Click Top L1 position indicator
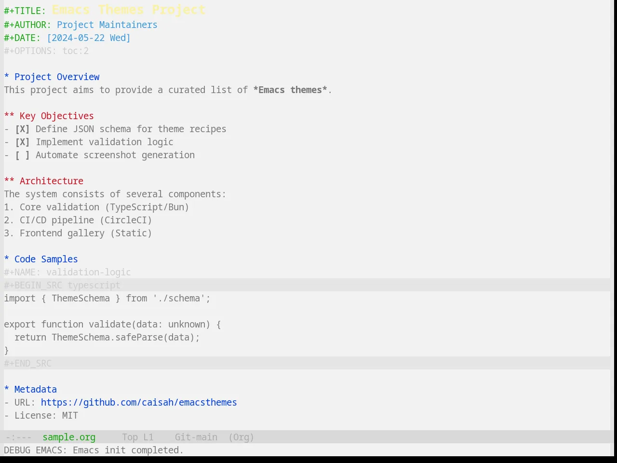The image size is (617, 463). (138, 437)
